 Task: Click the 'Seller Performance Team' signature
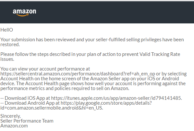[27, 121]
